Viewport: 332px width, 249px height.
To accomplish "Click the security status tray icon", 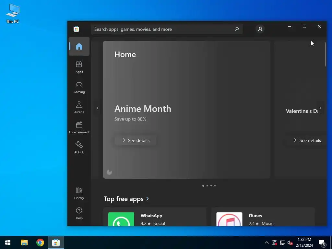I will [x=275, y=243].
